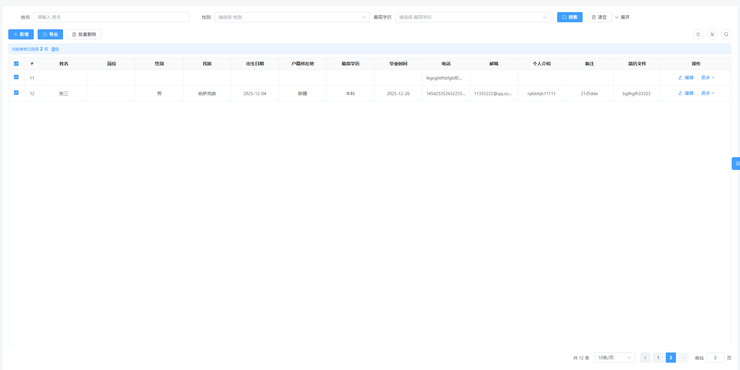The image size is (740, 370).
Task: Open the 10条/页 page size dropdown
Action: tap(614, 358)
